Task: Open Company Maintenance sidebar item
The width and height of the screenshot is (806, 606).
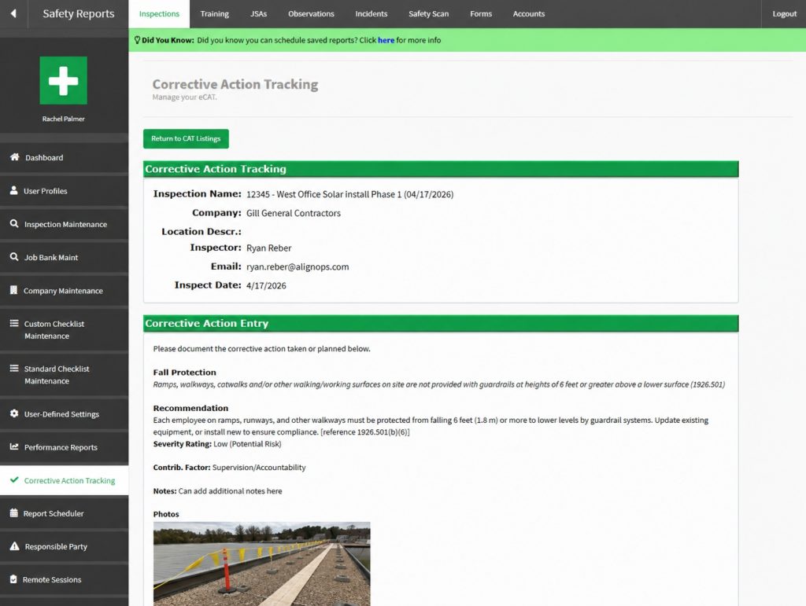Action: click(65, 291)
